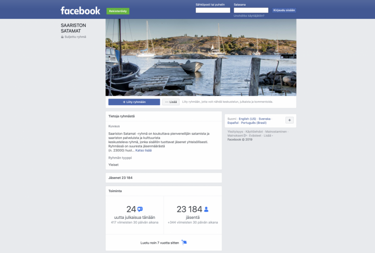The width and height of the screenshot is (375, 253).
Task: Click the posts speech bubble icon
Action: click(x=140, y=209)
